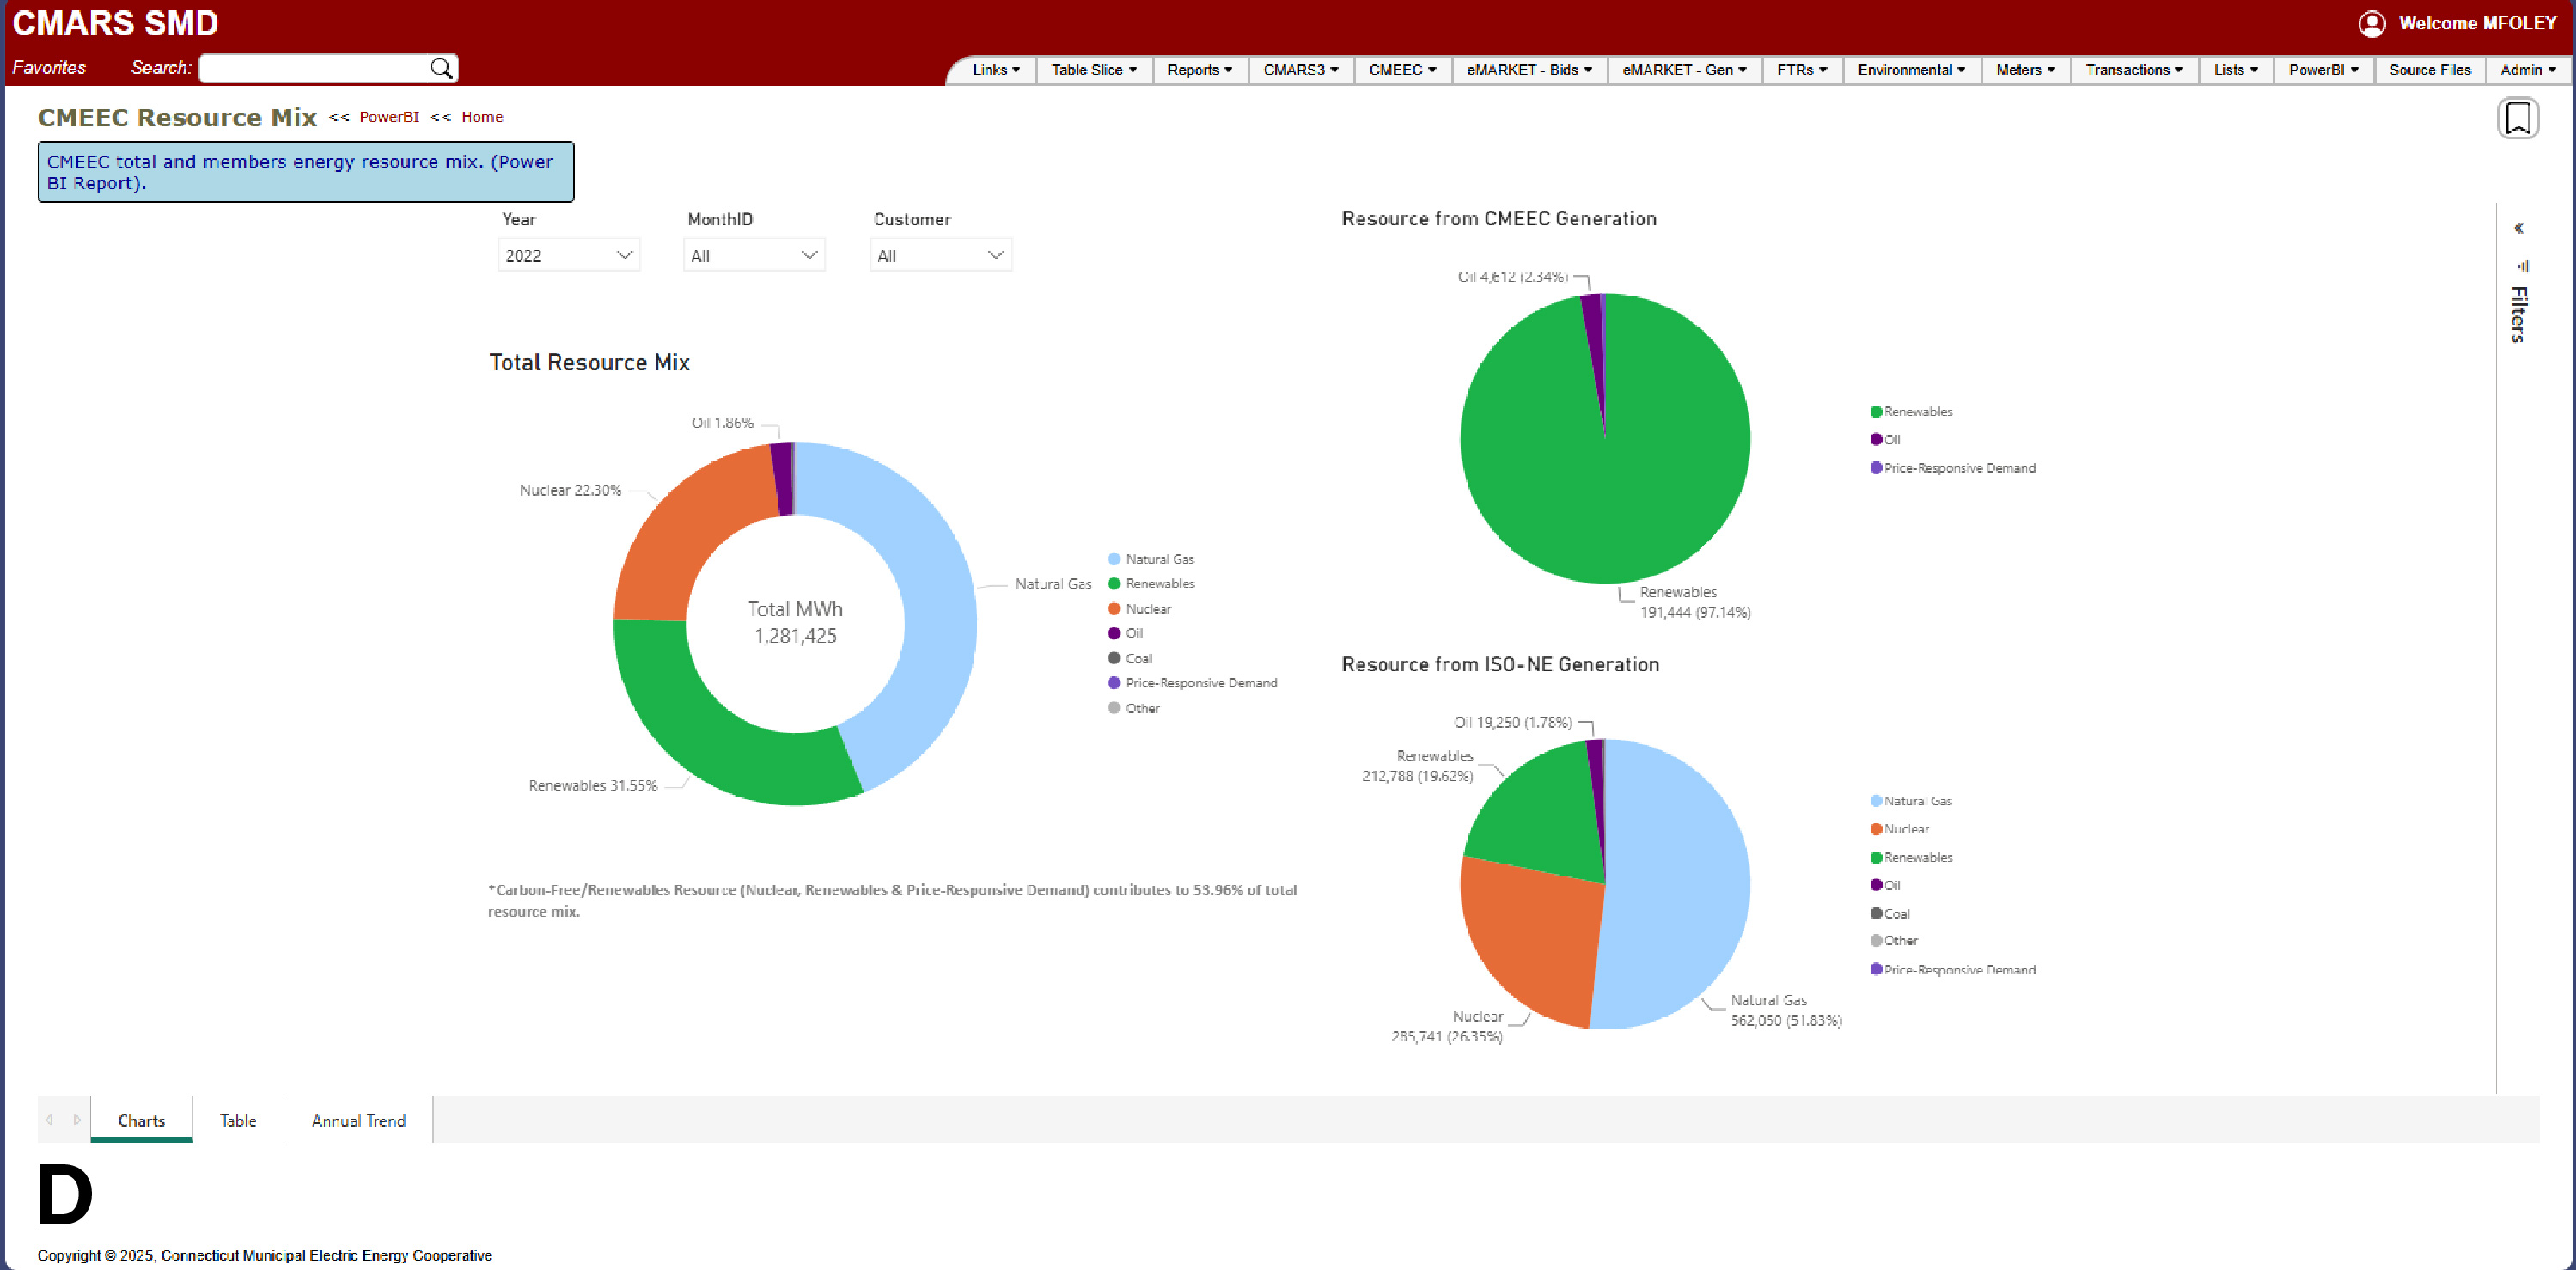Open the Lists menu
The image size is (2576, 1270).
pos(2236,70)
